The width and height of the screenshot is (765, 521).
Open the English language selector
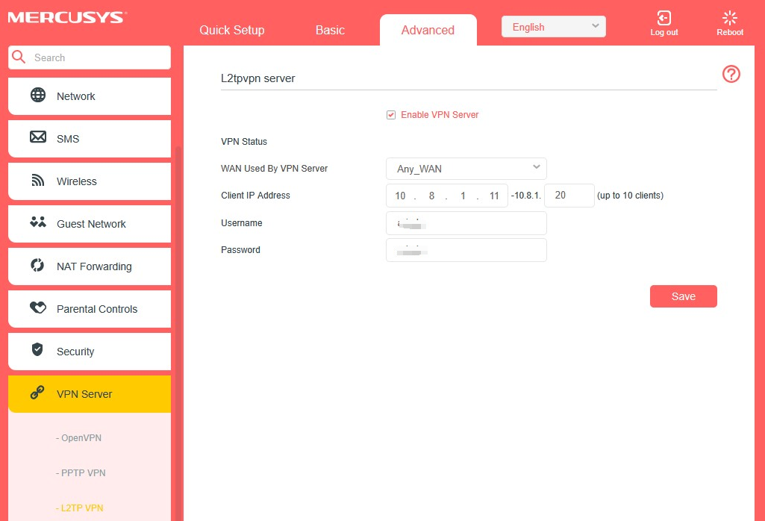point(553,26)
